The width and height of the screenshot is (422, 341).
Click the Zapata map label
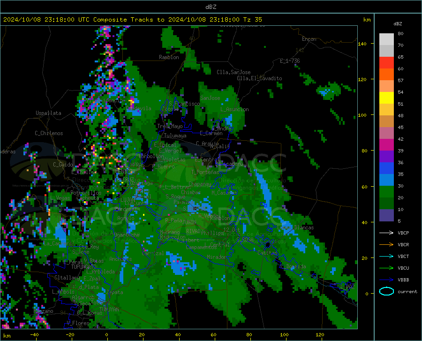115,292
